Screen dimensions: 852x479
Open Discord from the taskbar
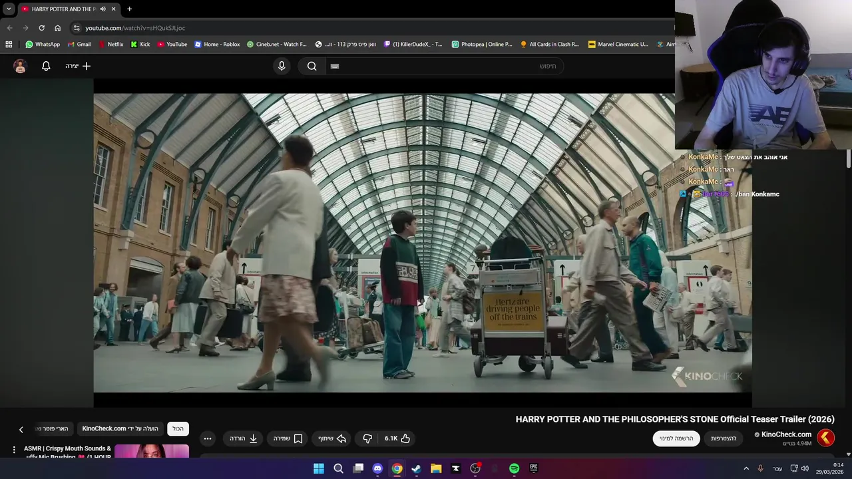(377, 468)
